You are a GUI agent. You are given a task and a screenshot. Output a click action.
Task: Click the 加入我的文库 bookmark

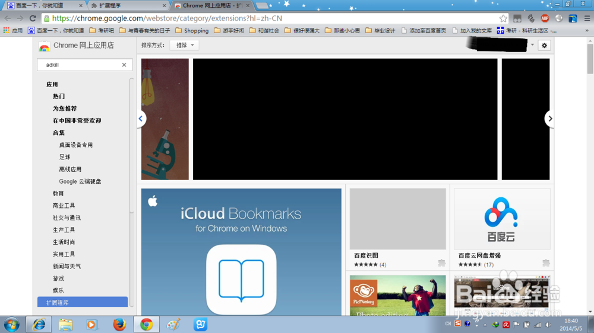coord(472,30)
